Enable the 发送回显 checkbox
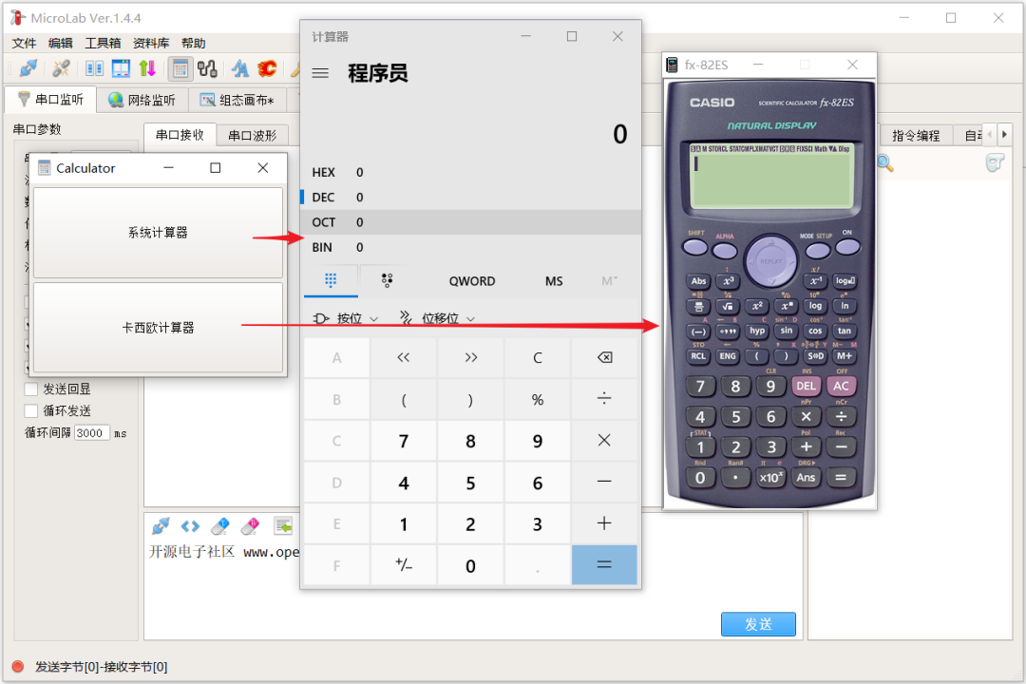The image size is (1026, 684). click(x=29, y=389)
